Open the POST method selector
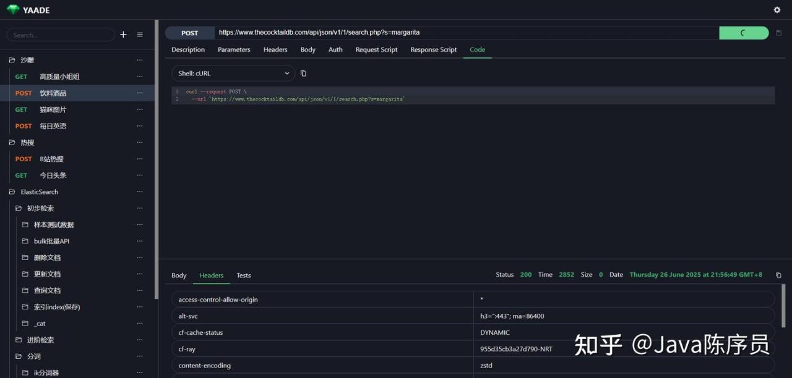This screenshot has height=378, width=792. pos(190,33)
